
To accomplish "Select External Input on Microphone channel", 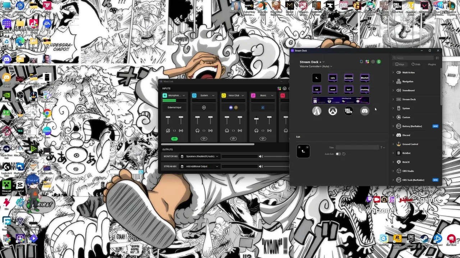I will tap(174, 107).
